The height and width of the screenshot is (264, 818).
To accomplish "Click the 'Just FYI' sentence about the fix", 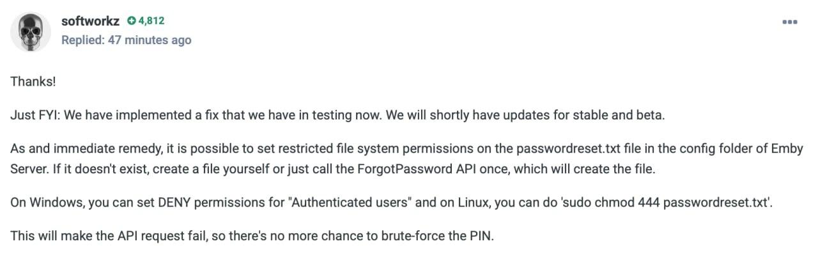I will (192, 116).
